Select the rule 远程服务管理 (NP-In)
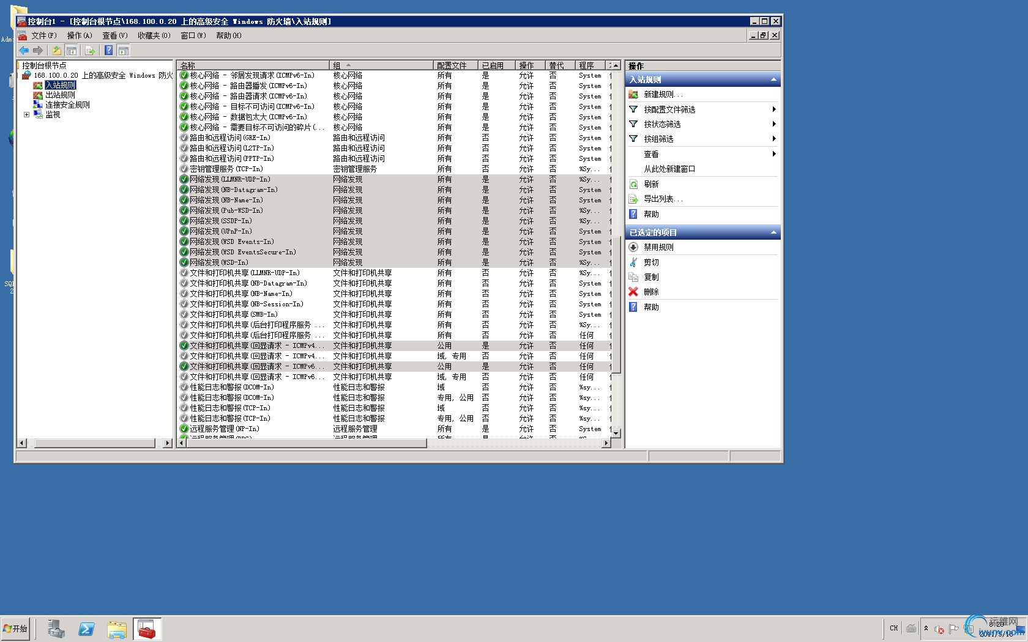1028x642 pixels. pos(395,429)
